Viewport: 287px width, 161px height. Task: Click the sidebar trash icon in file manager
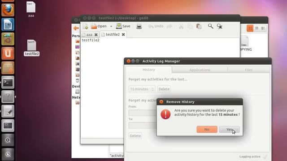click(x=78, y=80)
